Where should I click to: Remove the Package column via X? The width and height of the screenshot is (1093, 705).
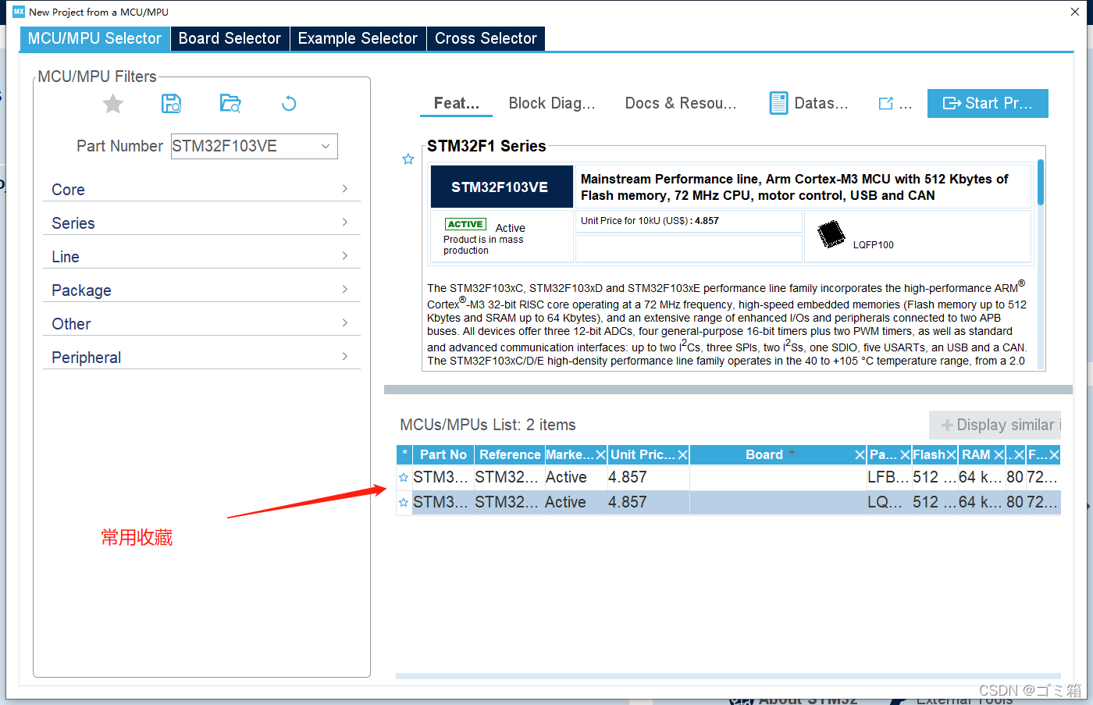click(x=905, y=455)
